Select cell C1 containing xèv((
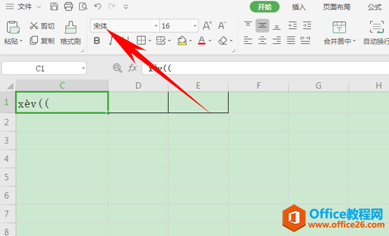This screenshot has height=236, width=389. click(62, 103)
